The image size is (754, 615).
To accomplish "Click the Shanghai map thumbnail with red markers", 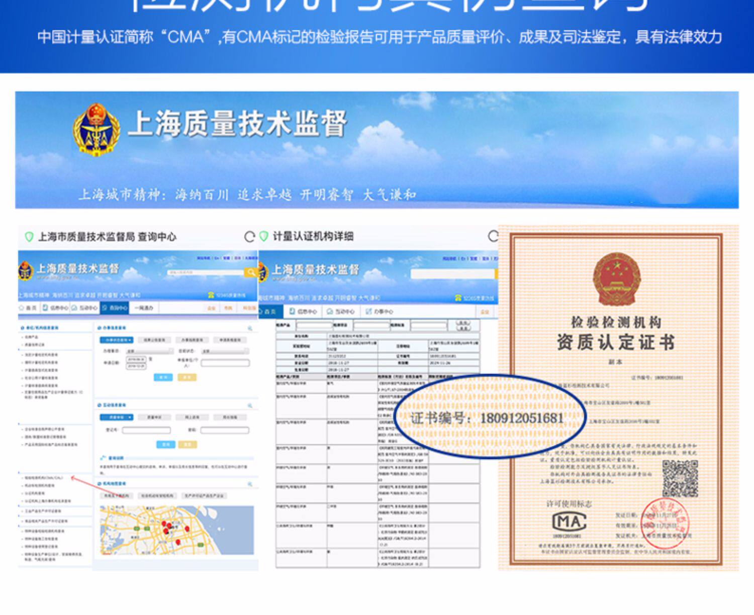I will [x=177, y=530].
